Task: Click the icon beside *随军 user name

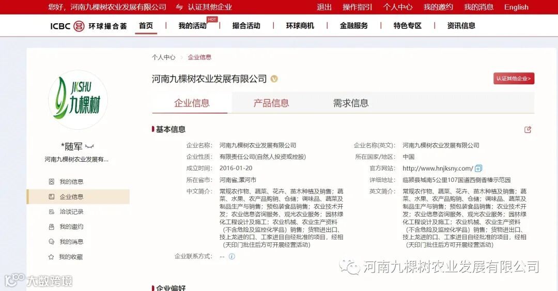Action: pos(90,146)
